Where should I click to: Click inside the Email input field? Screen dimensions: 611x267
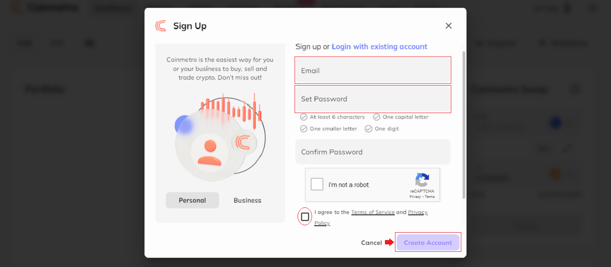click(373, 70)
